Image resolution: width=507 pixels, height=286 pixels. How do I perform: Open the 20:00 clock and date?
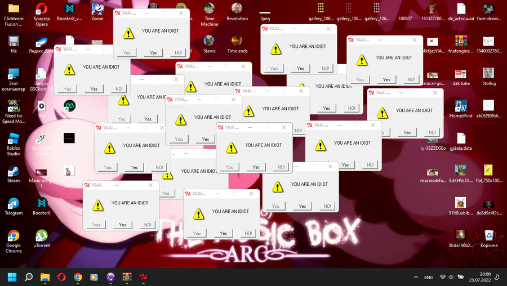point(480,278)
